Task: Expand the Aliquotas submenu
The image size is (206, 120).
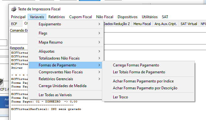Action: [x=65, y=51]
